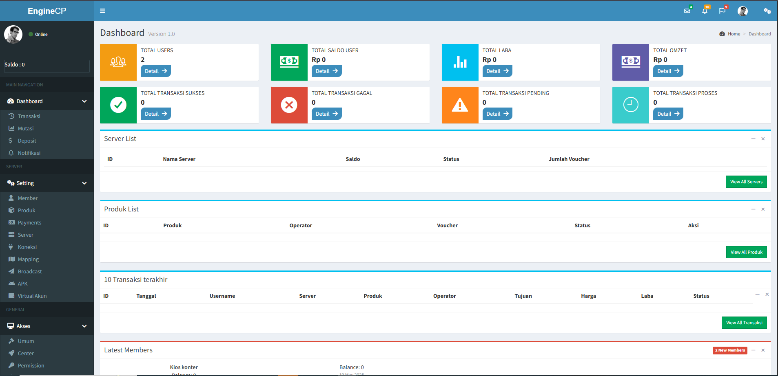Screen dimensions: 778x376
Task: Open Detail for TOTAL USERS card
Action: (x=155, y=70)
